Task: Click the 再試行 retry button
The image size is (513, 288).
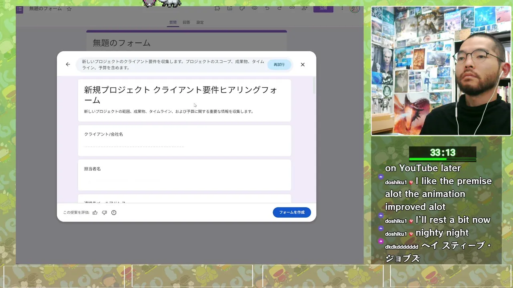Action: point(279,64)
